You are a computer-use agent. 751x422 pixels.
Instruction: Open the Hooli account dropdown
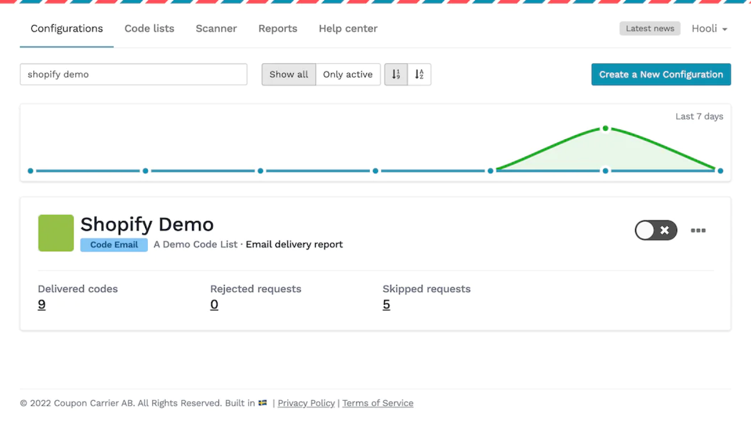tap(709, 29)
